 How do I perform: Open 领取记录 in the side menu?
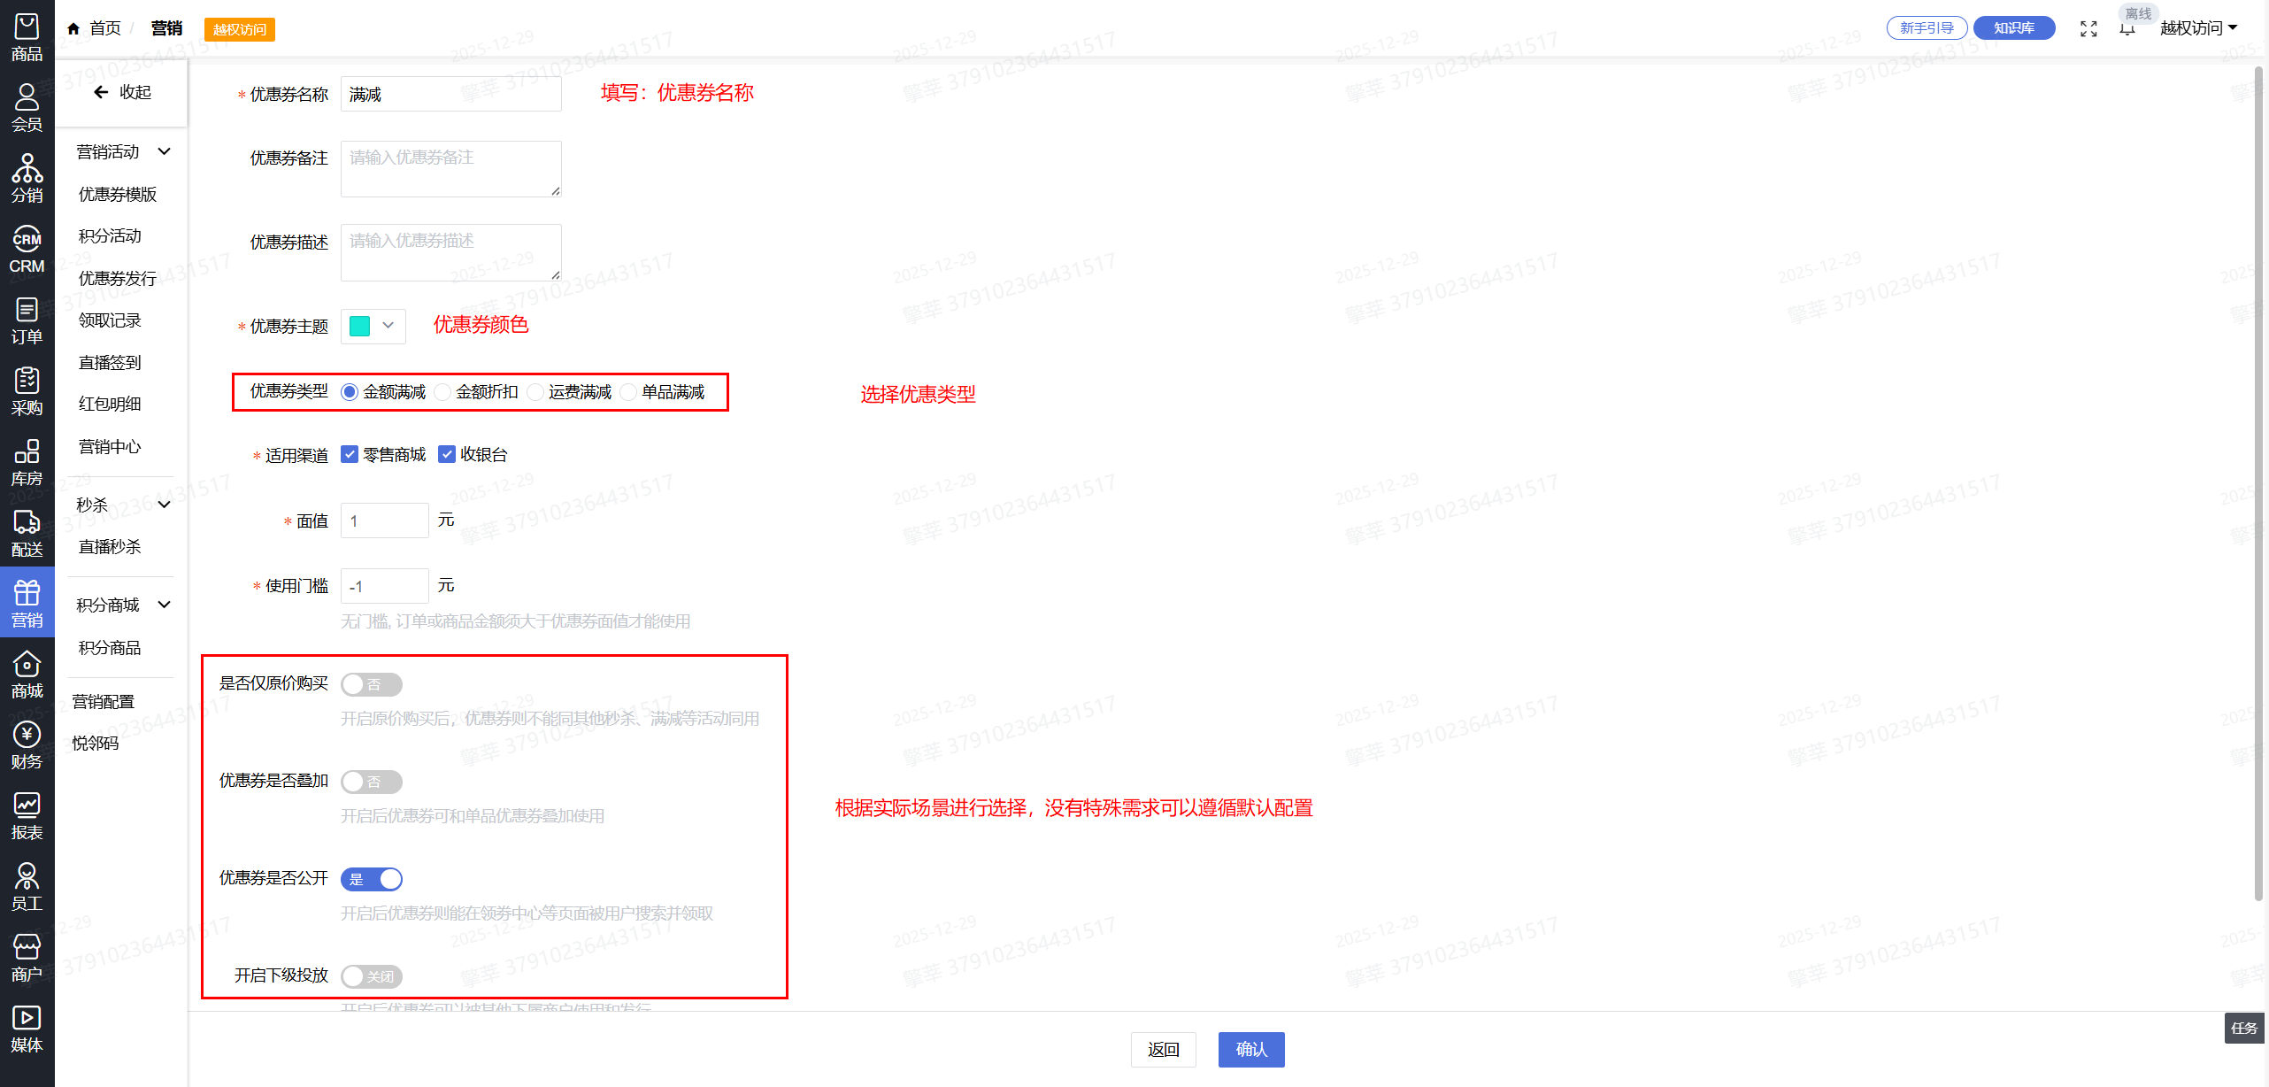tap(110, 320)
